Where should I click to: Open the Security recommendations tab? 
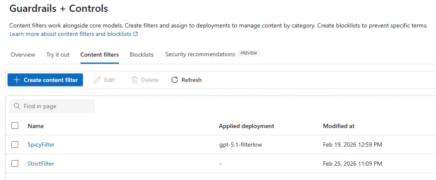[x=200, y=55]
